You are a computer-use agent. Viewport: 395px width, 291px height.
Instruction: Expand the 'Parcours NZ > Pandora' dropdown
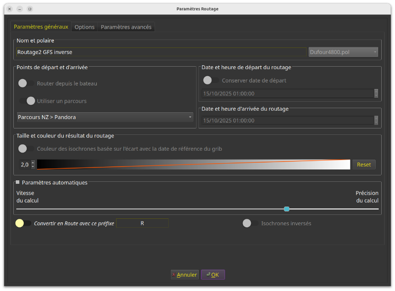coord(105,117)
